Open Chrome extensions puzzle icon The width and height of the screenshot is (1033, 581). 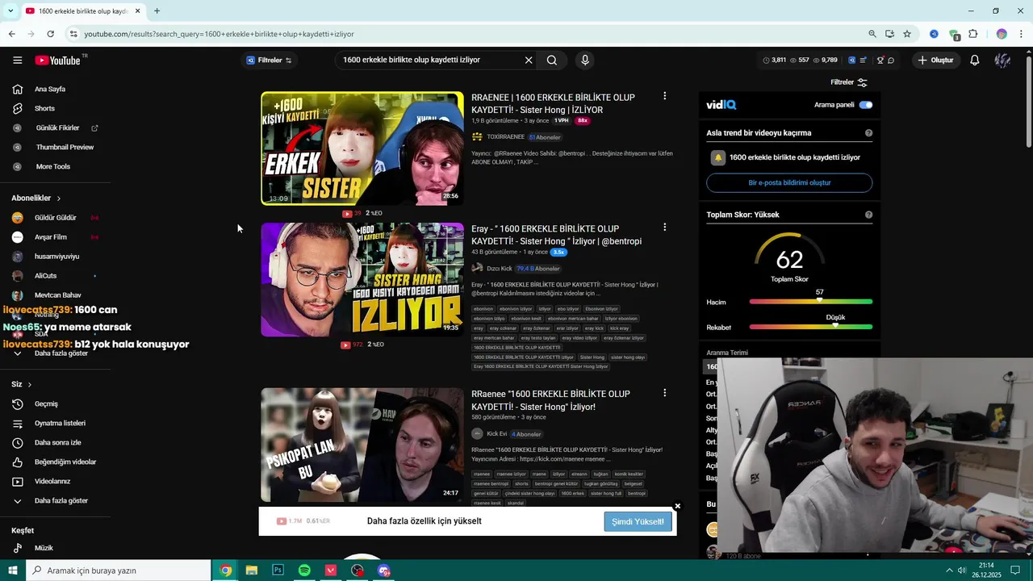972,34
